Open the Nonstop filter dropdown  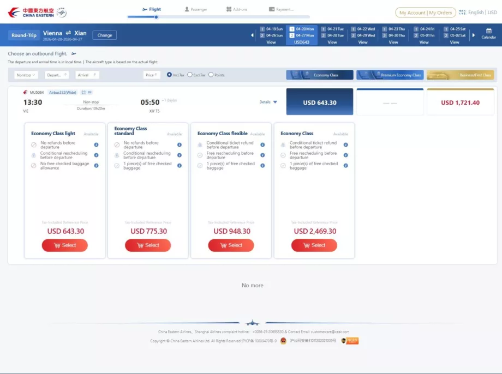[x=26, y=75]
